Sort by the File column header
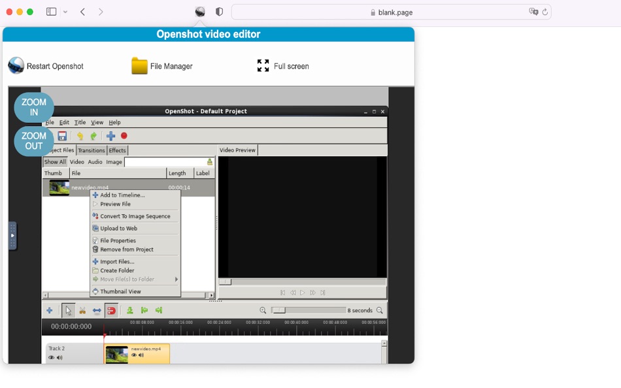Viewport: 621px width, 388px height. click(118, 173)
